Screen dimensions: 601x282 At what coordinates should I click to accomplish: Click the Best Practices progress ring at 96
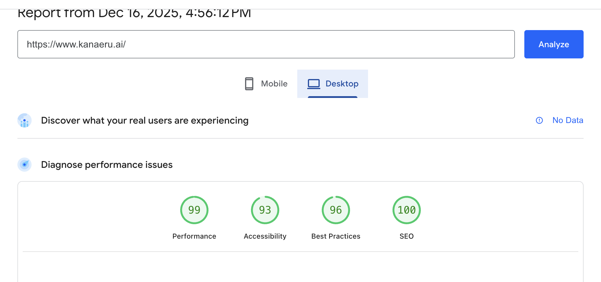tap(336, 210)
